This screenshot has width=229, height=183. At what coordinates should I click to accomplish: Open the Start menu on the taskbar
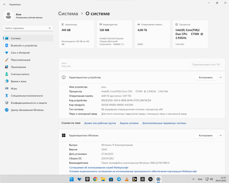point(72,179)
